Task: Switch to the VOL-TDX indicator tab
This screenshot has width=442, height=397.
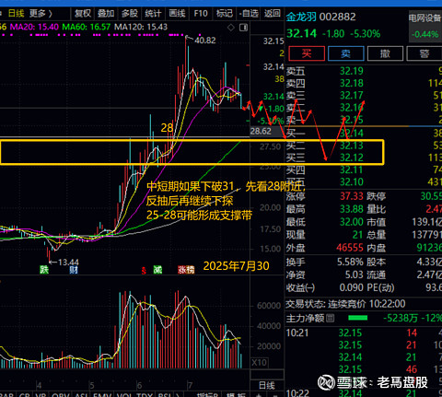Action: point(134,394)
